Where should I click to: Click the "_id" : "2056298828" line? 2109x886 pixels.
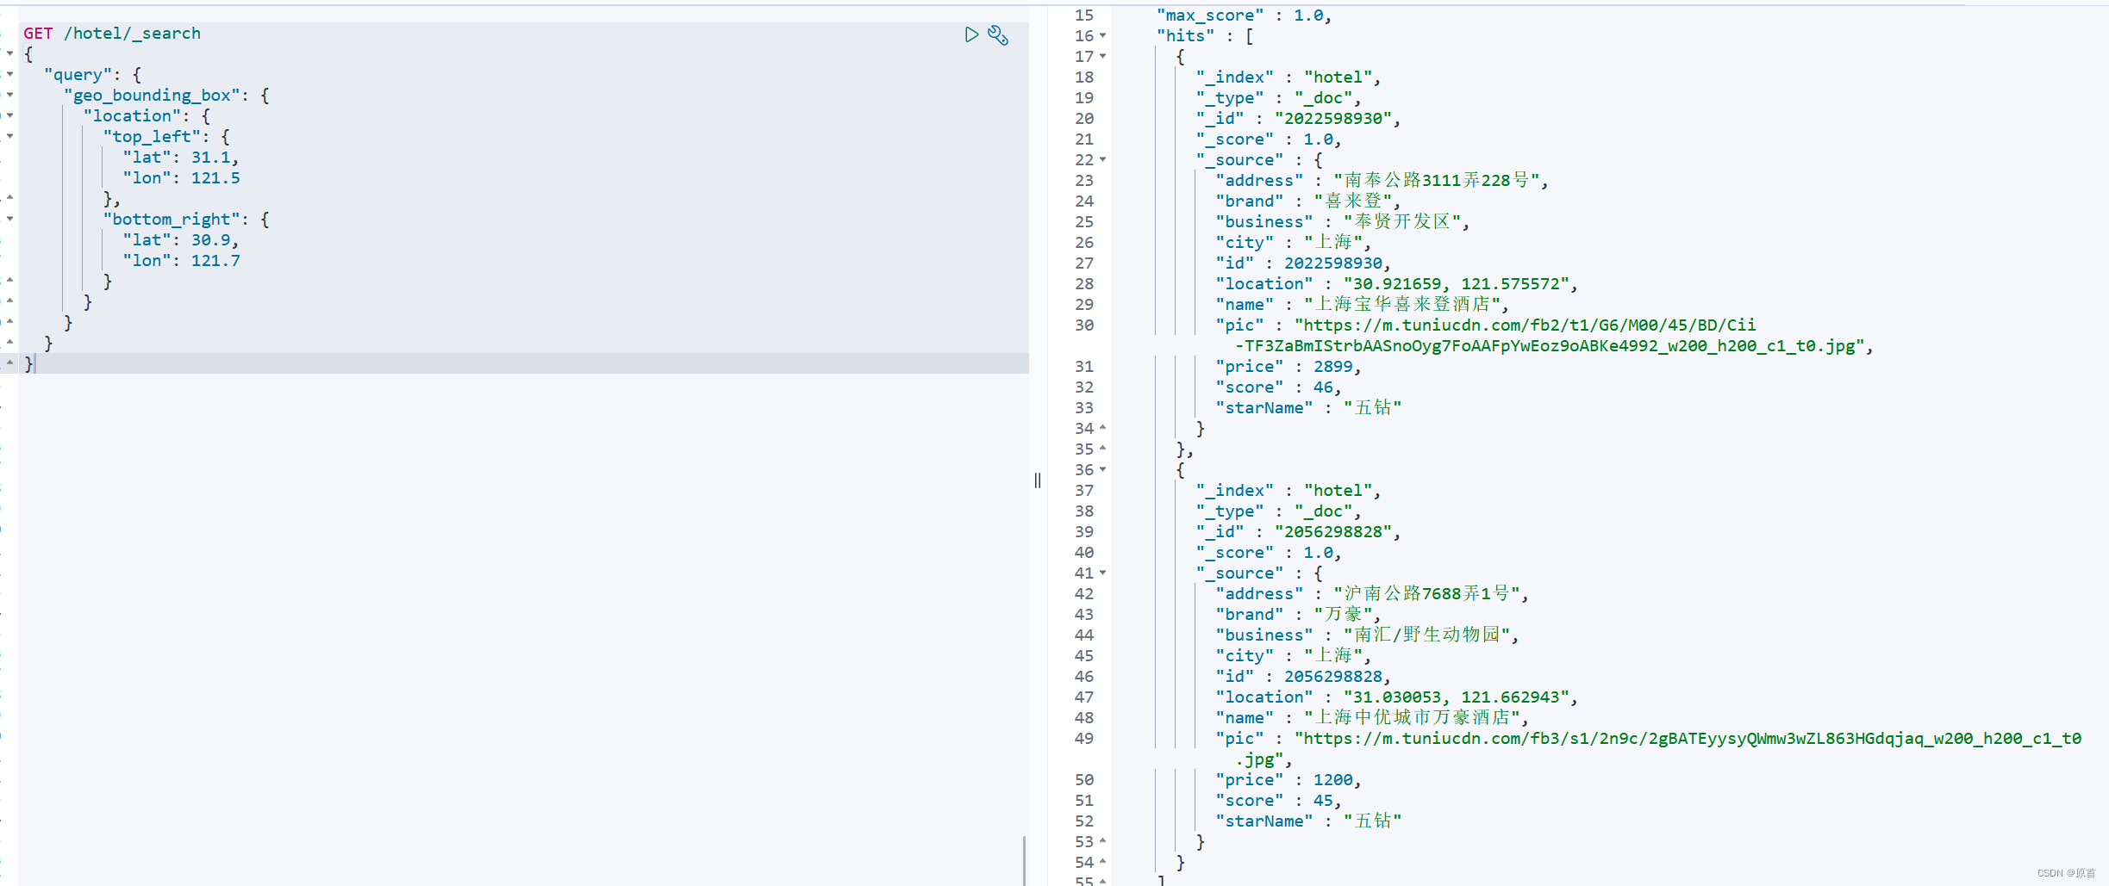tap(1298, 532)
